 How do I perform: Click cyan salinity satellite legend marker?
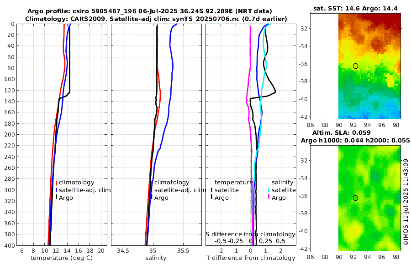click(x=269, y=190)
